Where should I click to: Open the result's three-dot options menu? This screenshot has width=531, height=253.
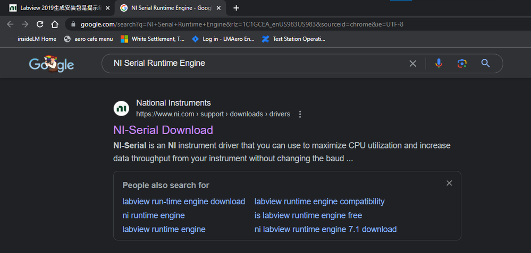(300, 114)
